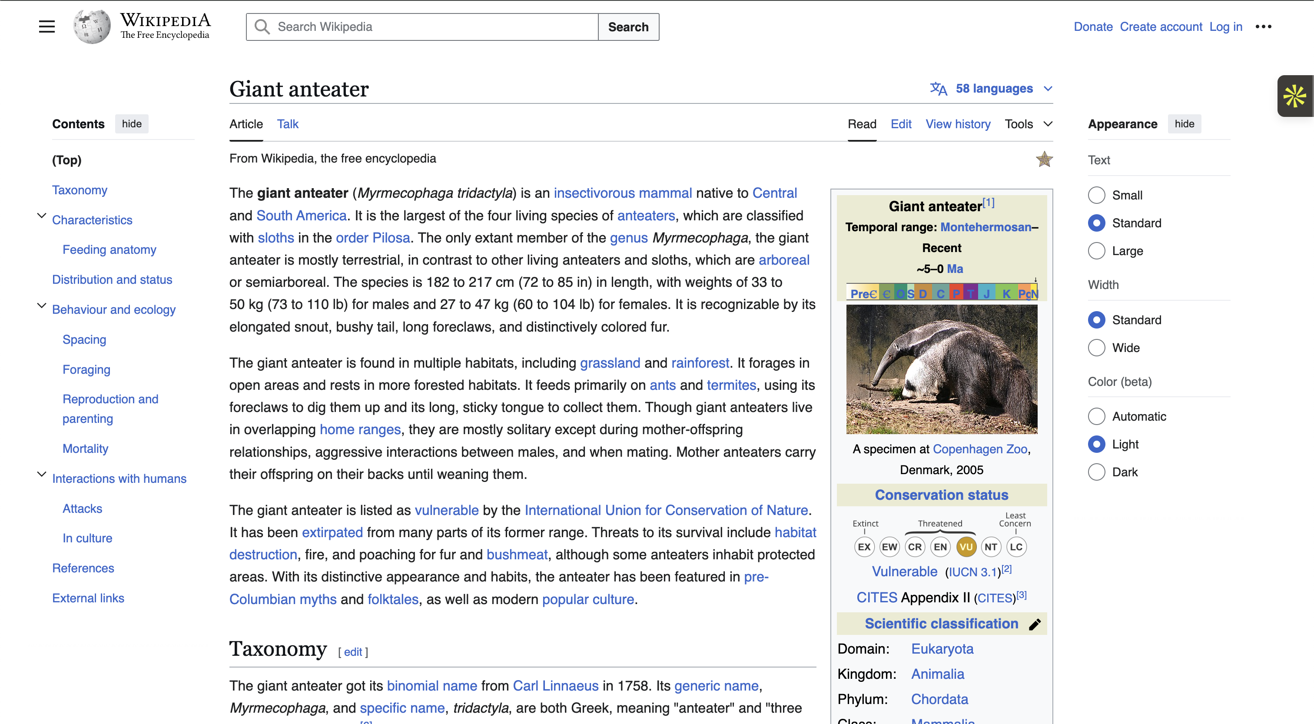Click the Search button
Viewport: 1314px width, 724px height.
(628, 27)
